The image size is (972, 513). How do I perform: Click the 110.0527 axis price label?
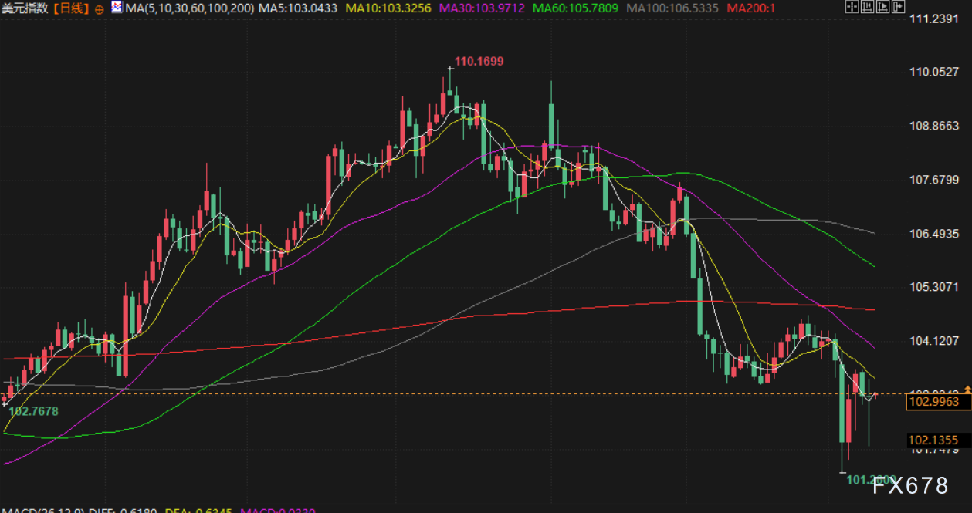[934, 73]
